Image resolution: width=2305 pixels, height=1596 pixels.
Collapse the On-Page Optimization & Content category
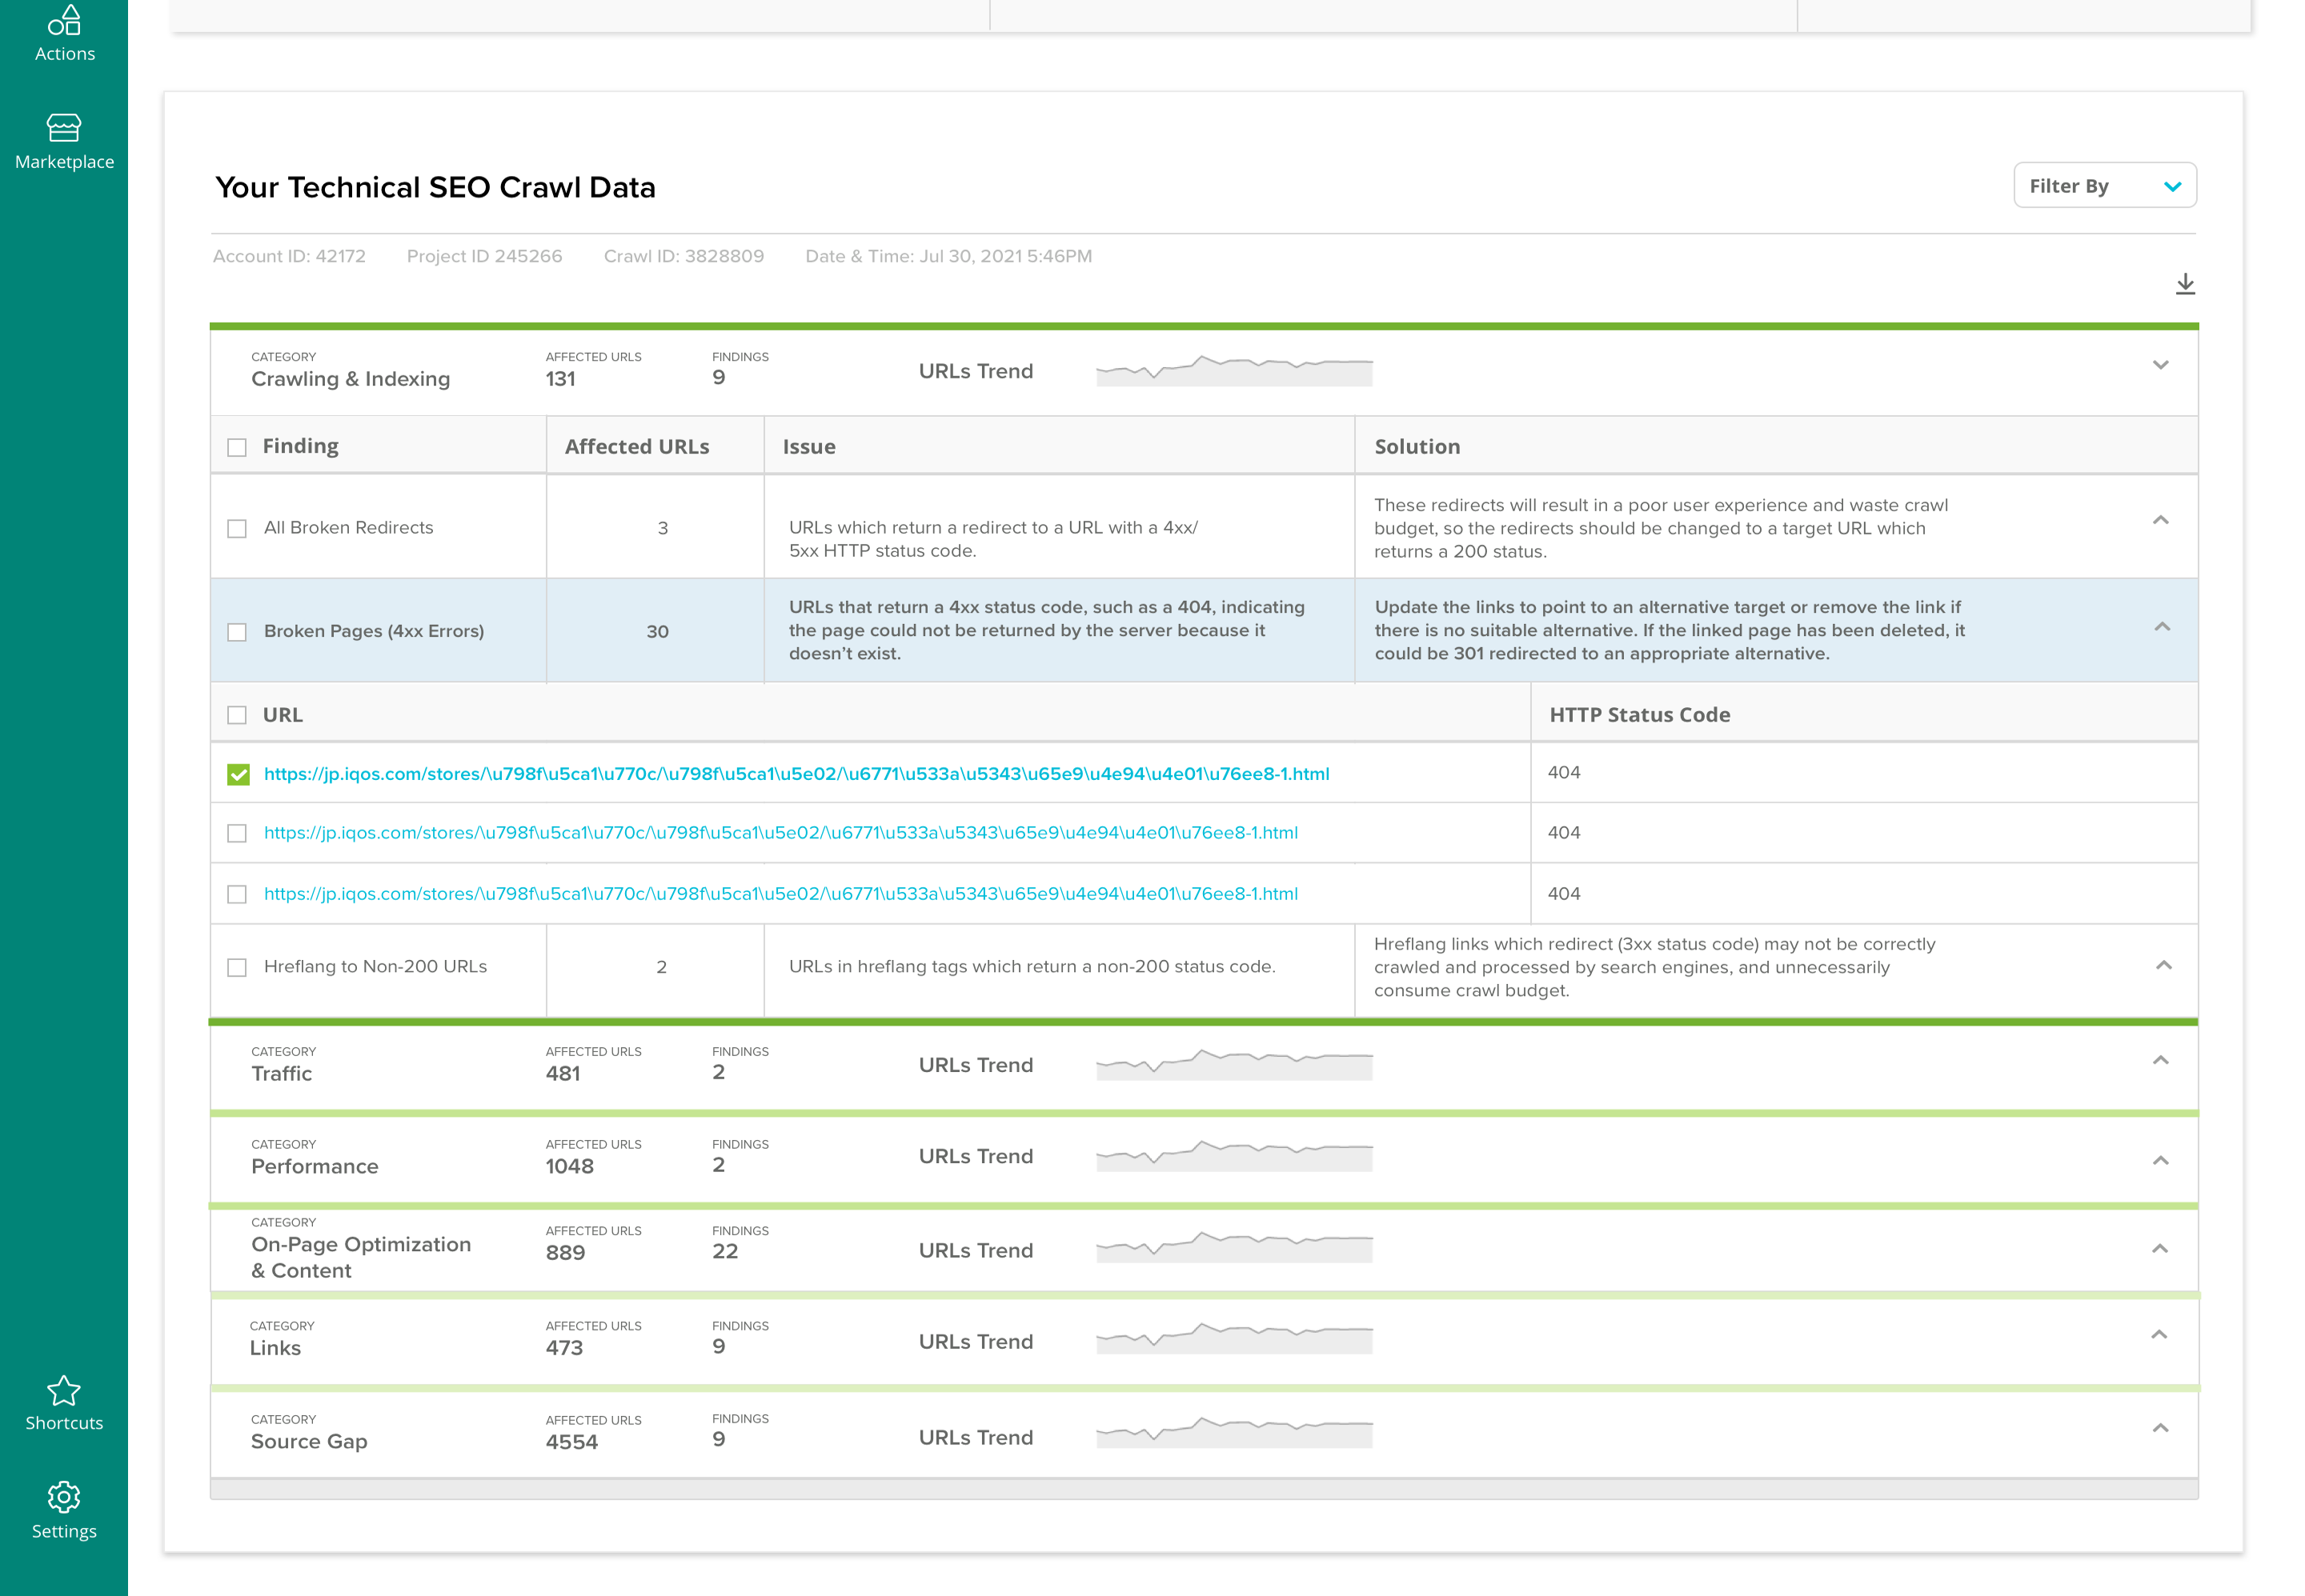click(2161, 1248)
